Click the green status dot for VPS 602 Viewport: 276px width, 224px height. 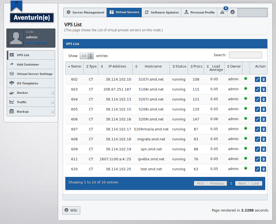click(x=246, y=78)
